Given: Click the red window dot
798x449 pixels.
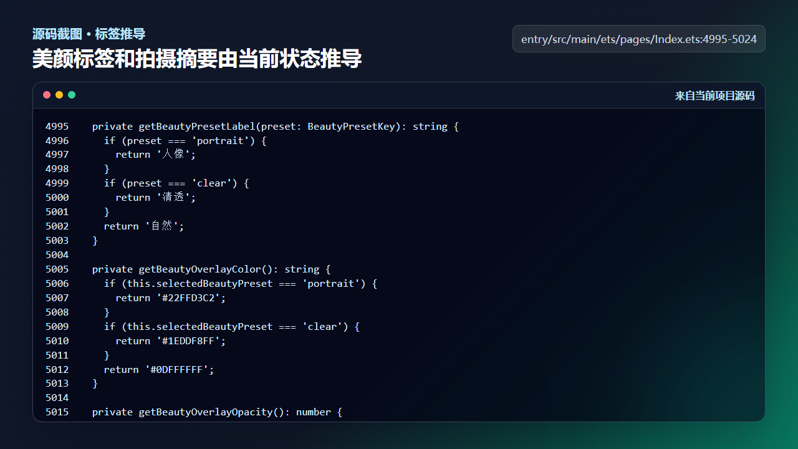Looking at the screenshot, I should (x=47, y=95).
